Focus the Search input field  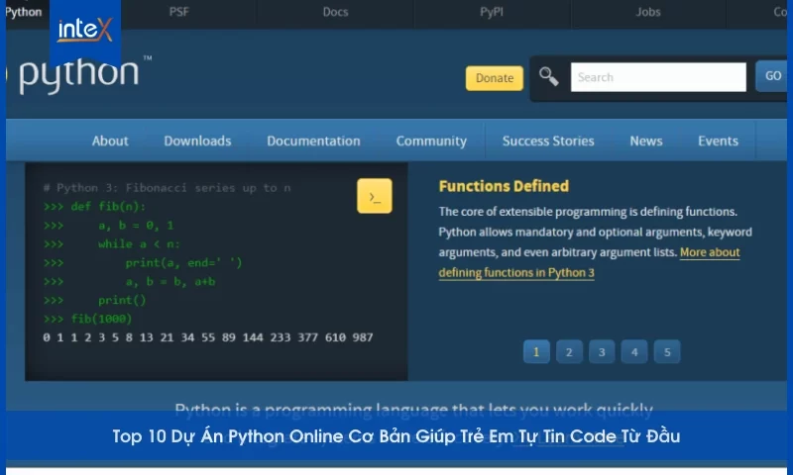coord(658,77)
